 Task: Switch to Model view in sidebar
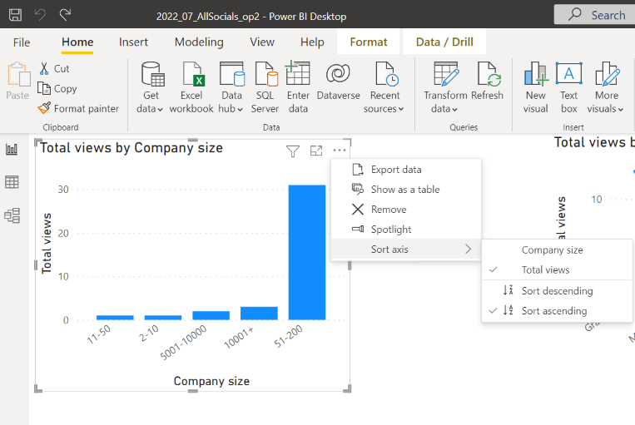(x=12, y=215)
